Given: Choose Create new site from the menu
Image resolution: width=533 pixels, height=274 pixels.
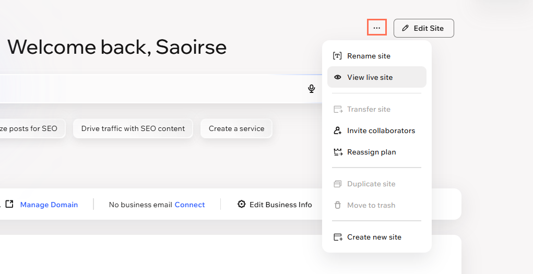Looking at the screenshot, I should click(x=376, y=237).
